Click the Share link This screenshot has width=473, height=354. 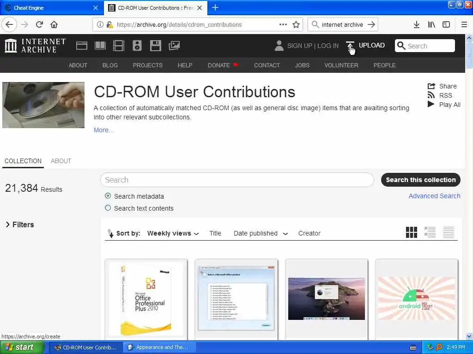tap(442, 86)
